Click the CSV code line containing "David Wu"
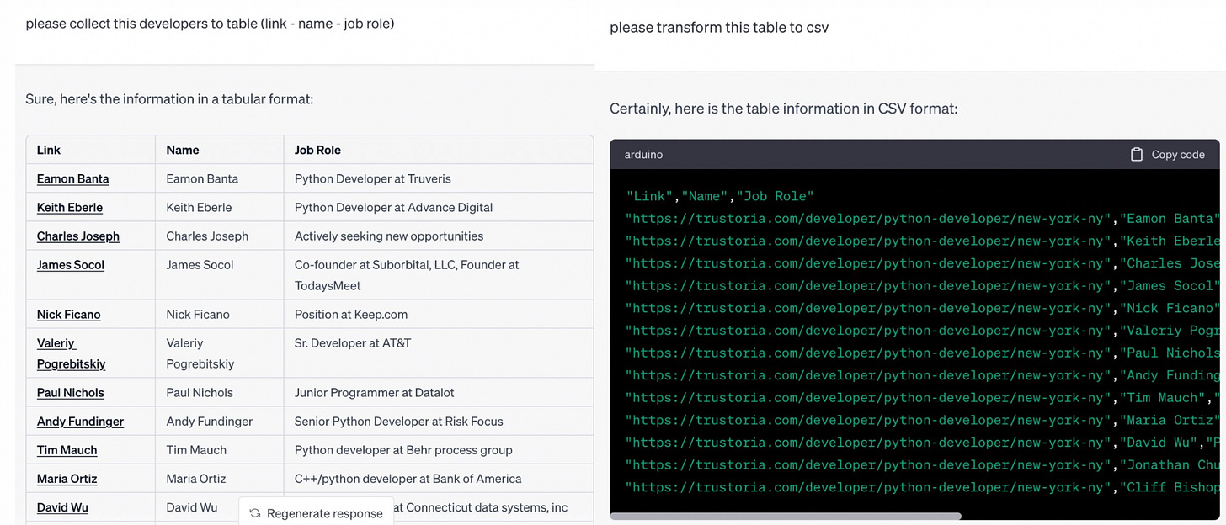This screenshot has width=1226, height=525. [x=922, y=443]
